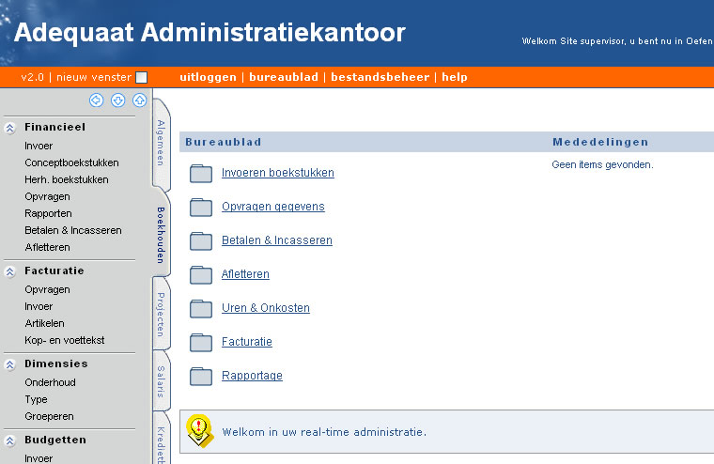Select Conceptboekstukken in sidebar
This screenshot has height=464, width=714.
(x=71, y=162)
